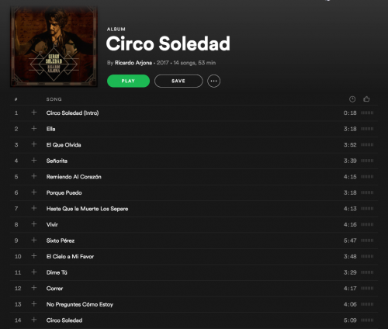Select the track 'No Preguntes Cómo Estoy'
This screenshot has width=388, height=329.
coord(194,304)
